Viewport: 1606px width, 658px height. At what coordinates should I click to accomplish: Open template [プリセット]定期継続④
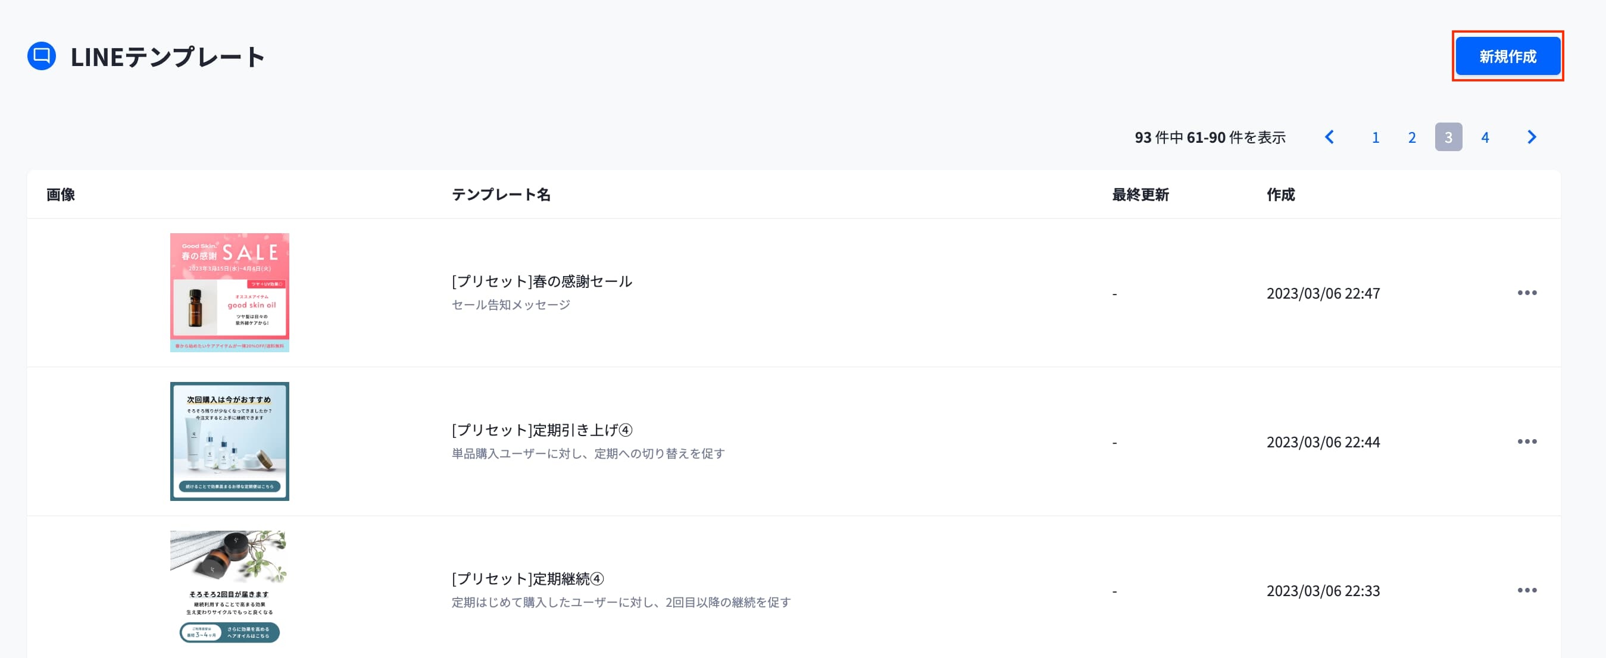point(527,579)
